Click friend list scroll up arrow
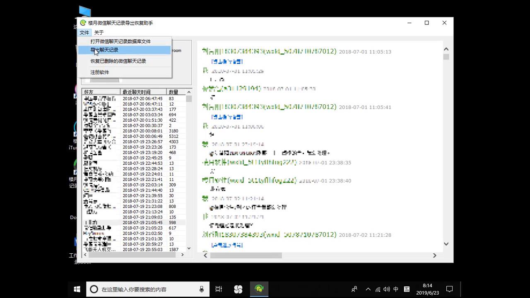Screen dimensions: 530x298 tap(189, 92)
